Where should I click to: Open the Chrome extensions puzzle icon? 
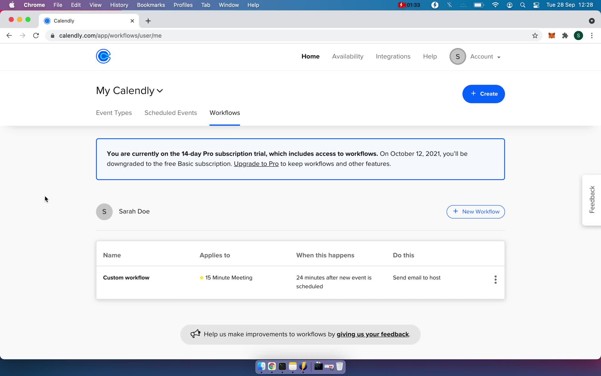coord(565,36)
